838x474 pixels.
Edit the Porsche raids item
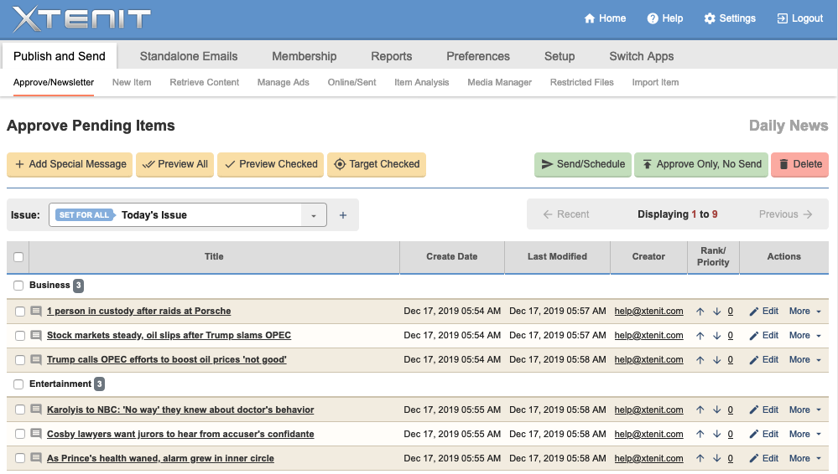click(763, 312)
